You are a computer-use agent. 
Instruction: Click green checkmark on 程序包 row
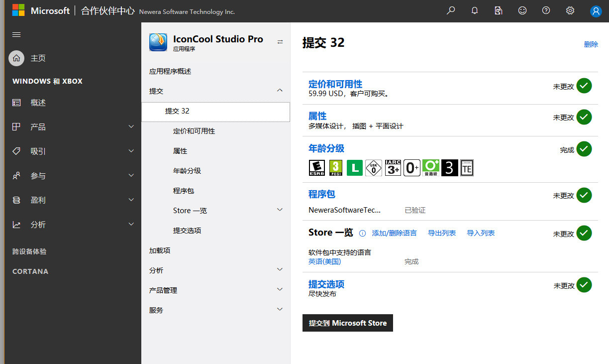tap(584, 195)
